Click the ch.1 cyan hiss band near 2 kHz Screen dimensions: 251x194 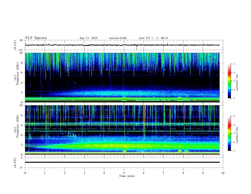[x=122, y=93]
